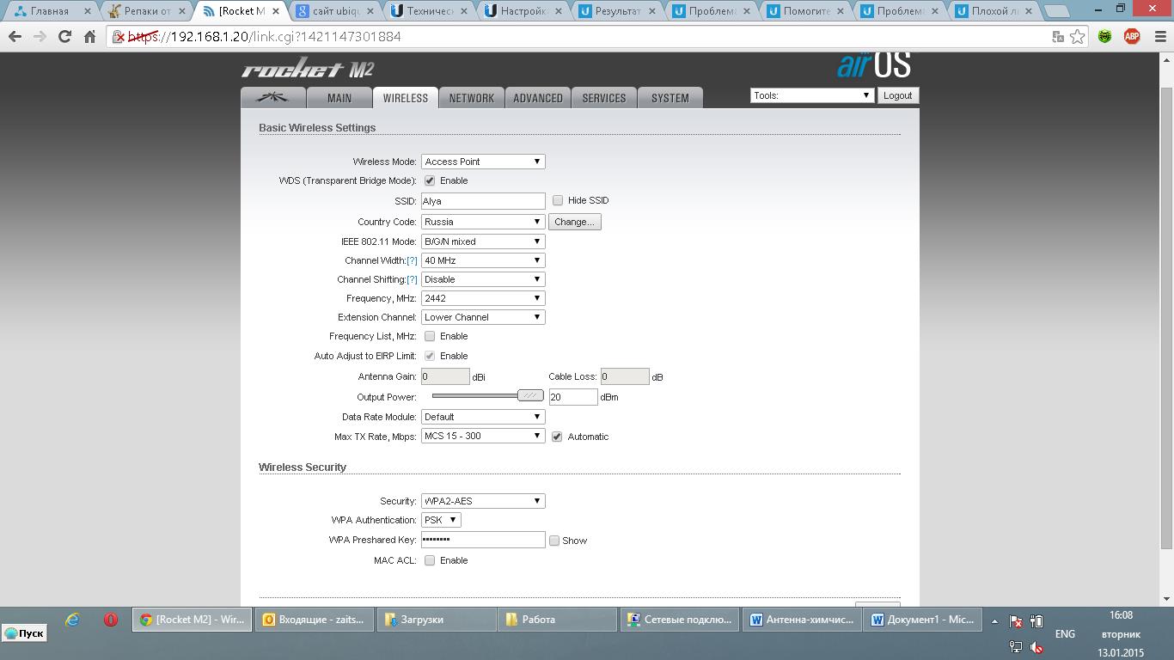Switch to the NETWORK tab
The height and width of the screenshot is (660, 1174).
tap(472, 98)
